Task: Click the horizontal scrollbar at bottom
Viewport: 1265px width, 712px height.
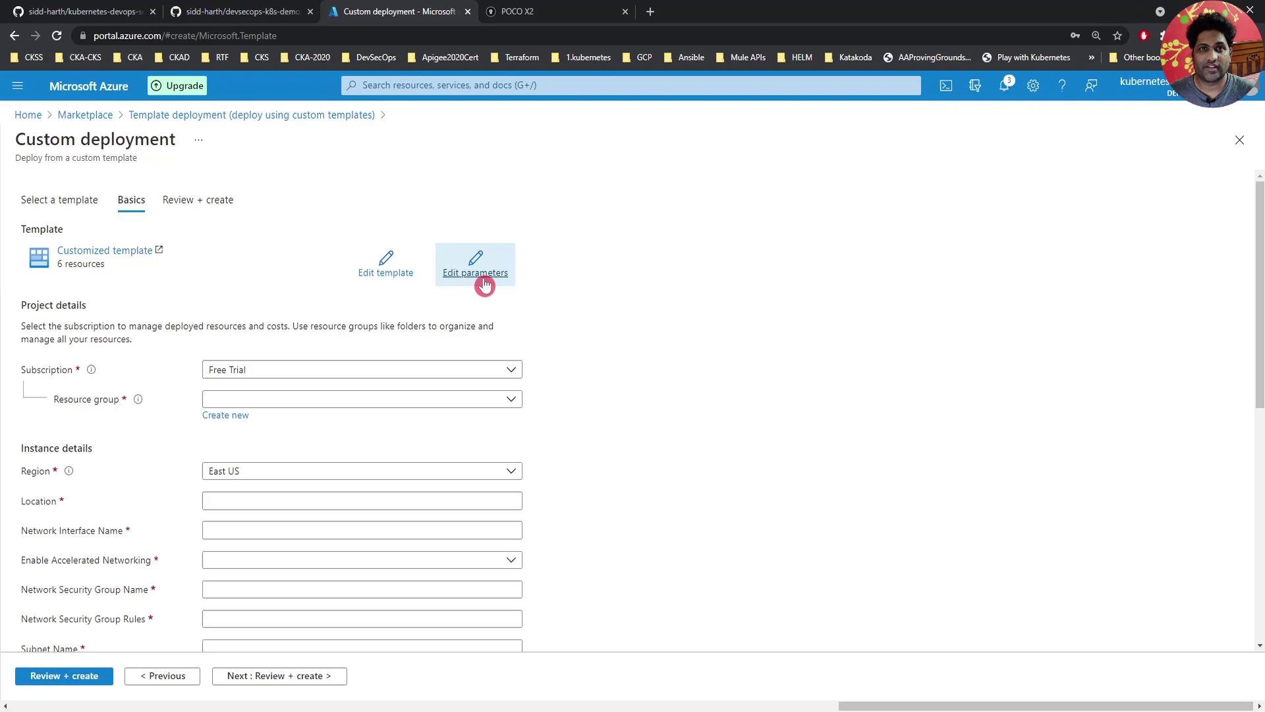Action: coord(1044,706)
